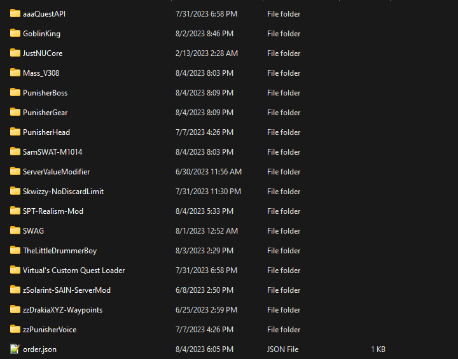Click the Mass_V308 folder icon

coord(15,73)
